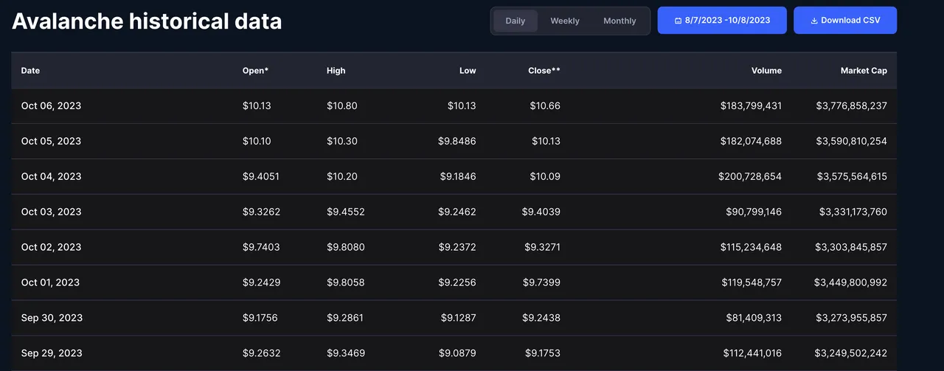The height and width of the screenshot is (371, 944).
Task: Click volume $183,799,431 for Oct 06
Action: 751,106
